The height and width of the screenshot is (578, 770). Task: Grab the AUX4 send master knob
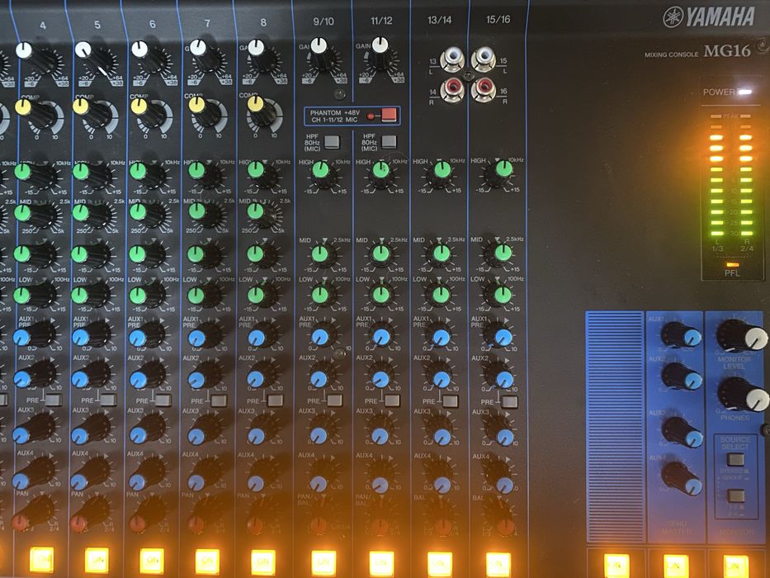click(x=682, y=480)
